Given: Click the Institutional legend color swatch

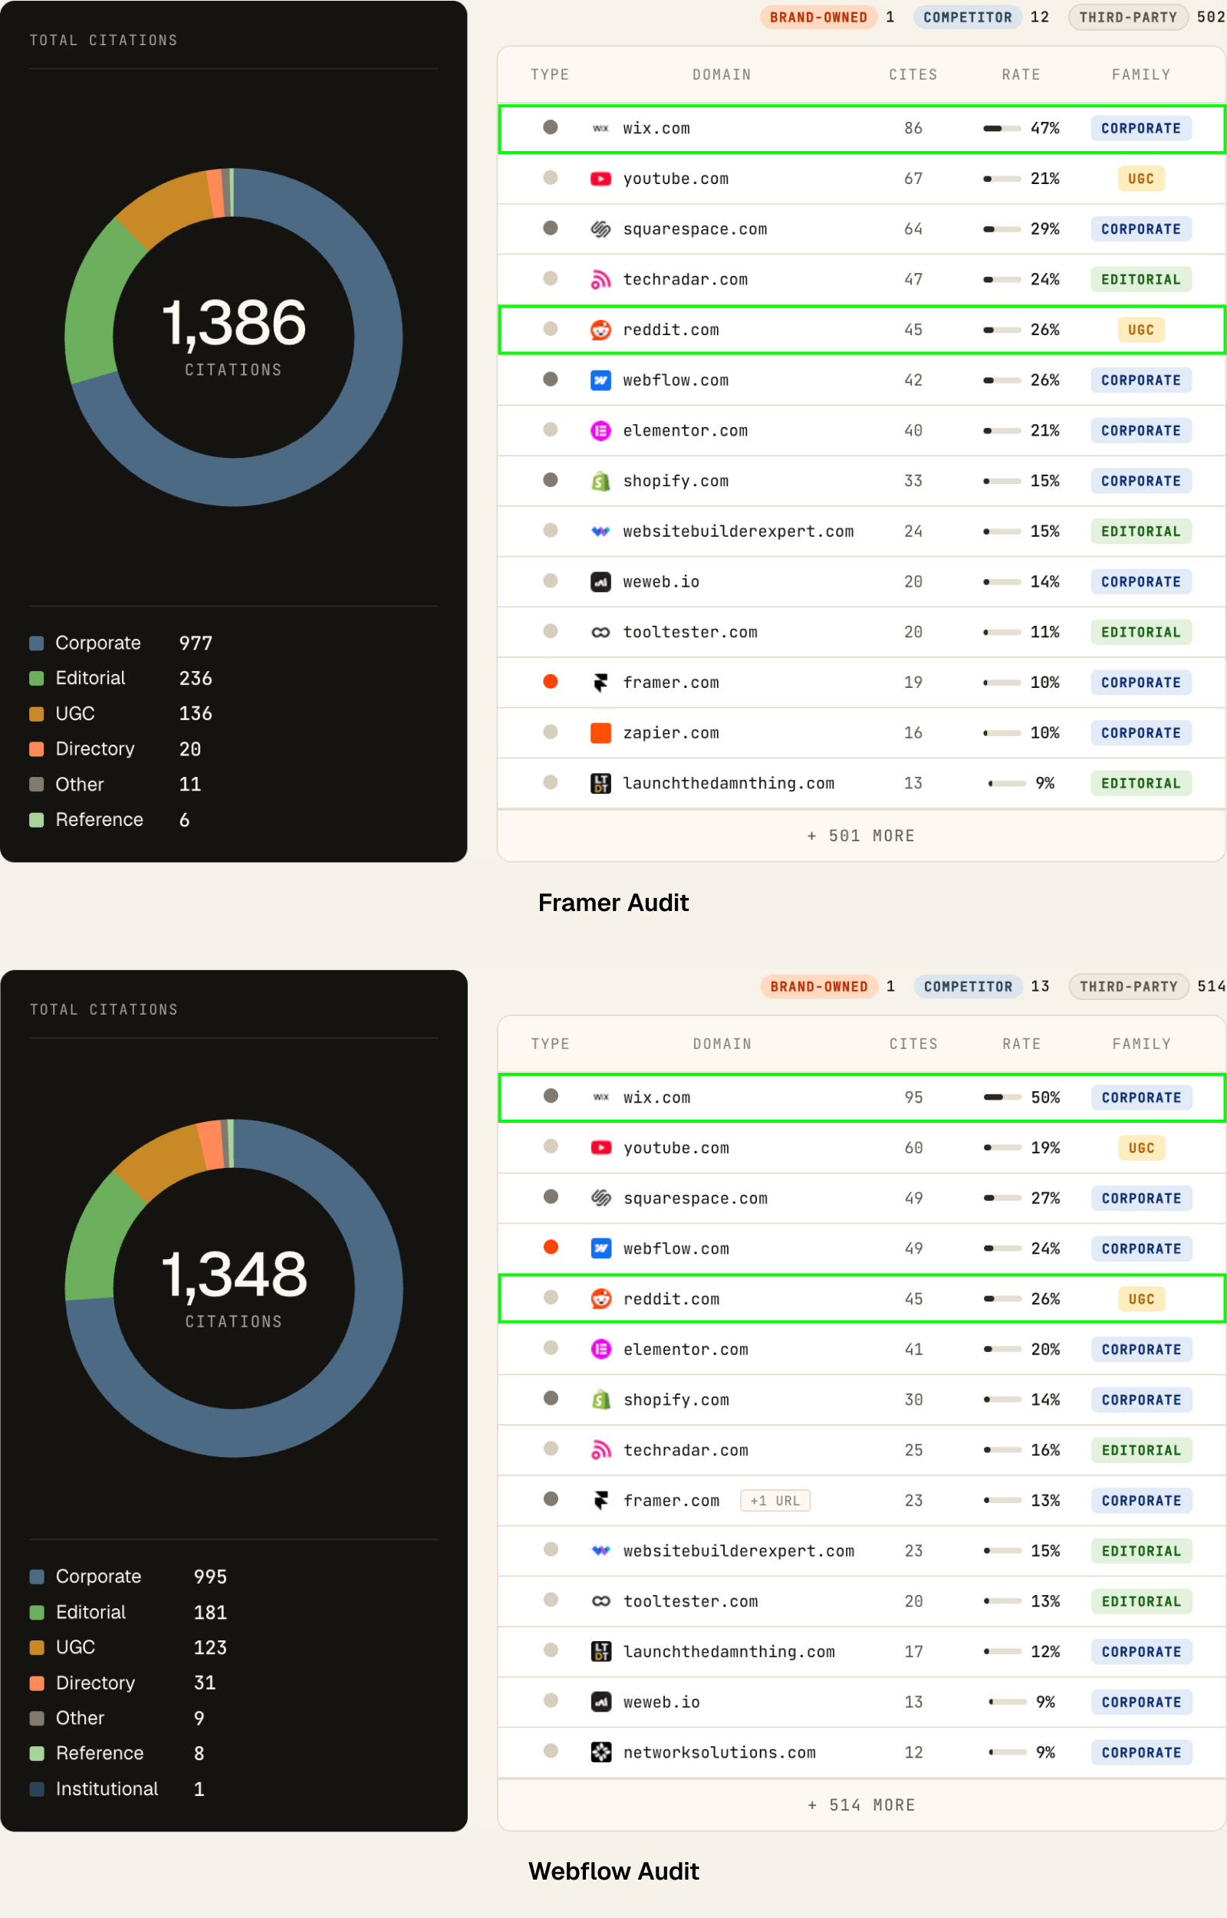Looking at the screenshot, I should pos(37,1789).
